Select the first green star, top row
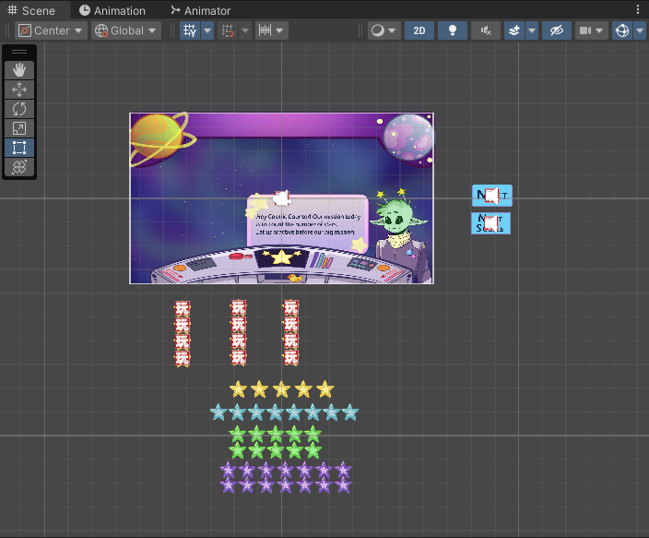Viewport: 649px width, 538px height. [x=238, y=434]
